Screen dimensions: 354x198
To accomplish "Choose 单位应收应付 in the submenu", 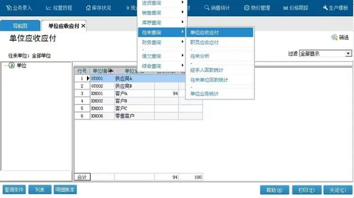I will pos(219,33).
